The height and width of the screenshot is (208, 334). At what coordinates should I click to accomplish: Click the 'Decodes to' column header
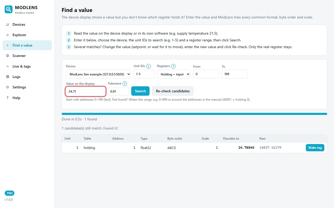pos(231,139)
